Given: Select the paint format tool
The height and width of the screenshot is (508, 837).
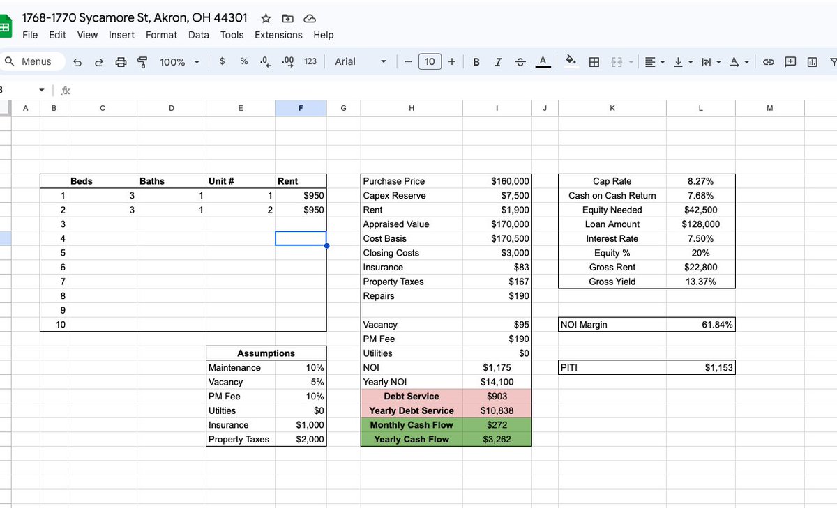Looking at the screenshot, I should (x=142, y=61).
